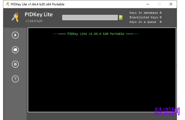The width and height of the screenshot is (185, 120).
Task: Click the title bar app icon
Action: point(7,4)
